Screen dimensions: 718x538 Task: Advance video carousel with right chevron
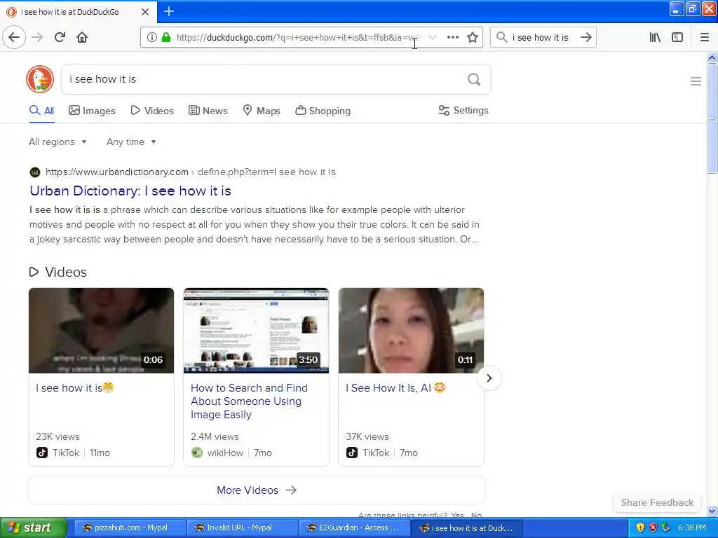pos(489,378)
